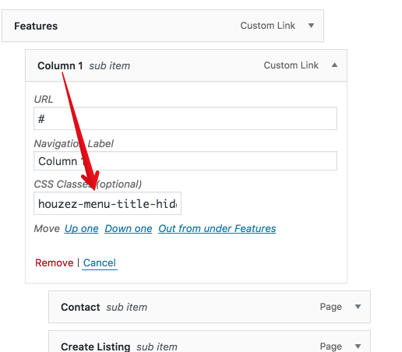Select the Column 1 item header
The width and height of the screenshot is (402, 352).
pos(186,65)
